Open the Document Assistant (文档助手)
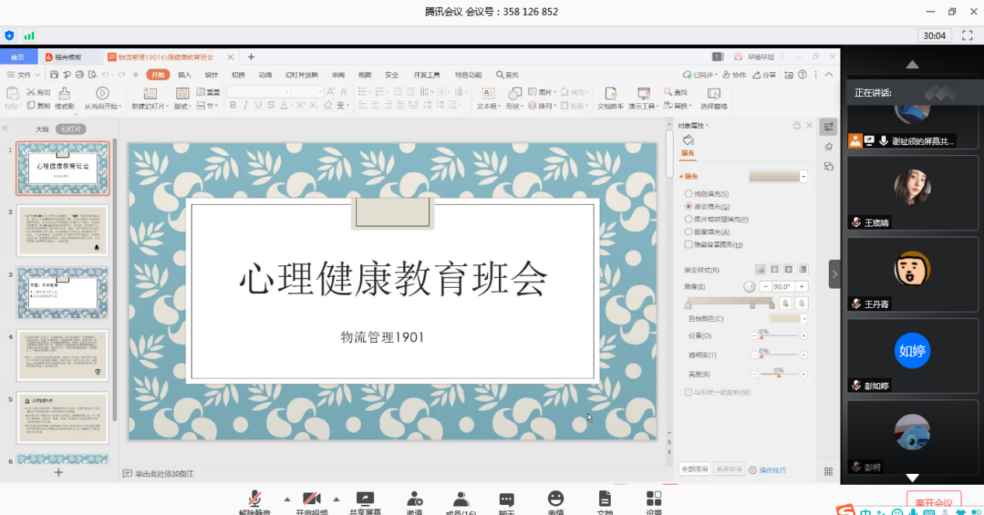 click(x=610, y=94)
